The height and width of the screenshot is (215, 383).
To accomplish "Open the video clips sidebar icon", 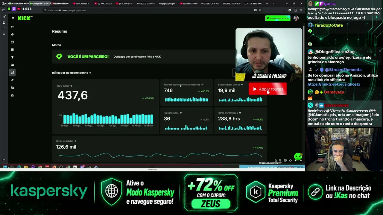I will 12,65.
